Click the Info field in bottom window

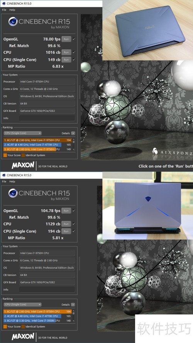point(47,289)
